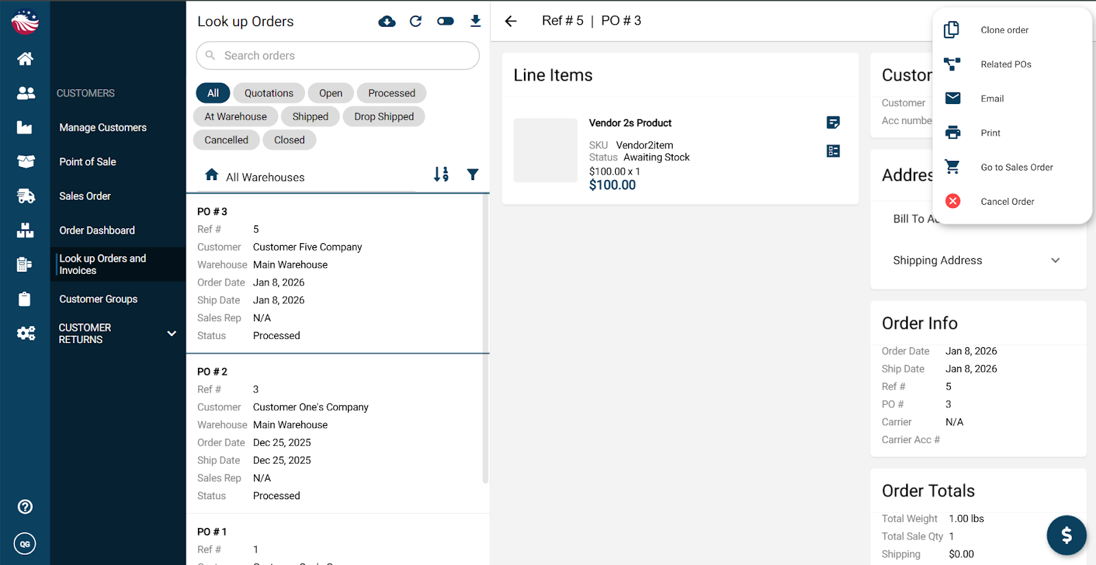Filter orders by At Warehouse
Screen dimensions: 1096x565
click(236, 116)
